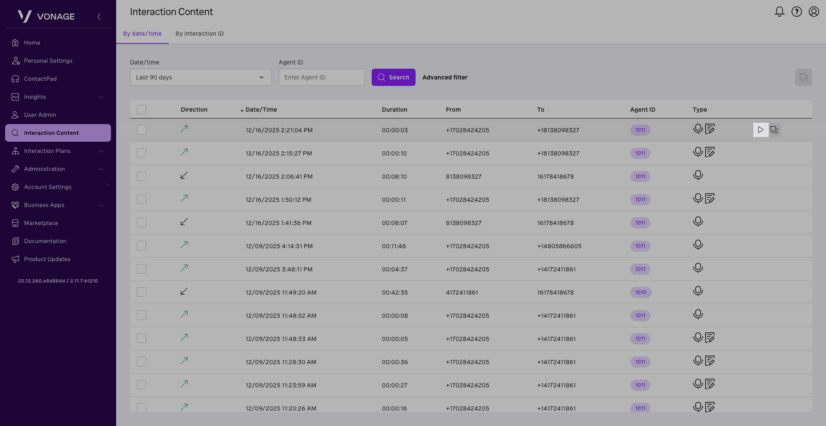Image resolution: width=826 pixels, height=426 pixels.
Task: Switch to By interaction ID tab
Action: (200, 33)
